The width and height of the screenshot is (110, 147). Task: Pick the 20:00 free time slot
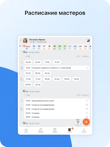click(28, 85)
